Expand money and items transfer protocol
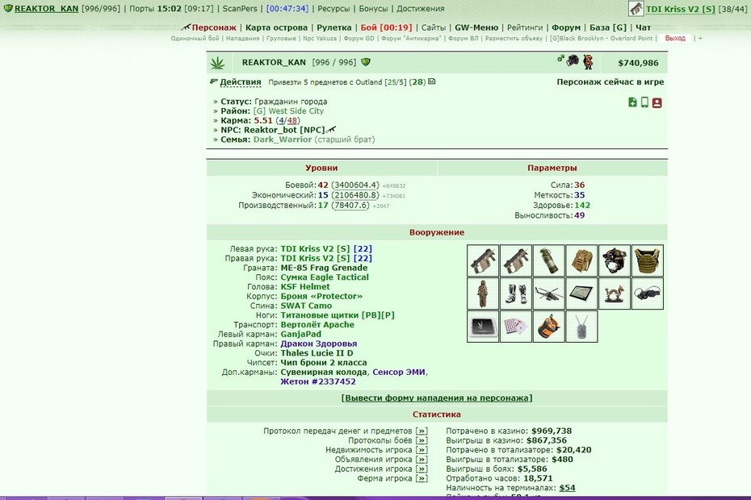This screenshot has width=751, height=500. [422, 431]
